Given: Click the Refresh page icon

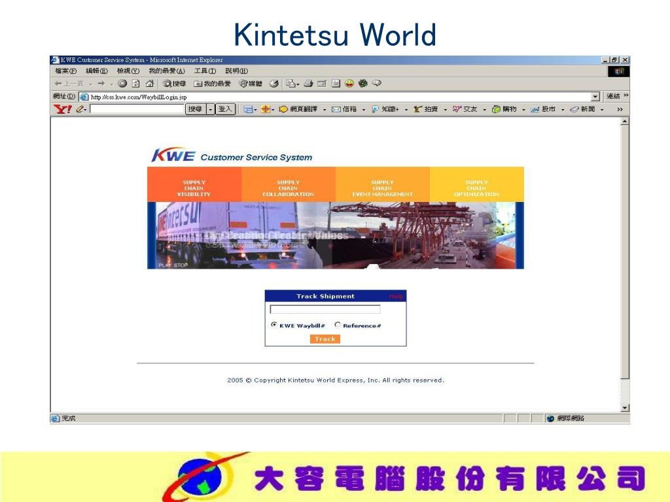Looking at the screenshot, I should pyautogui.click(x=136, y=84).
